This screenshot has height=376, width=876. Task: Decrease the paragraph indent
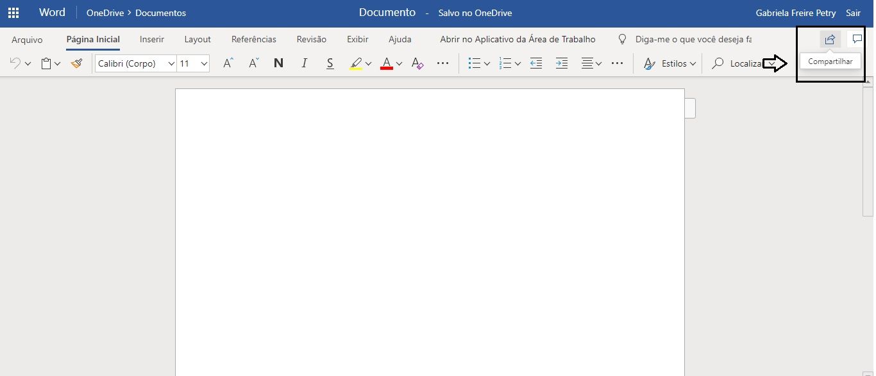coord(536,63)
